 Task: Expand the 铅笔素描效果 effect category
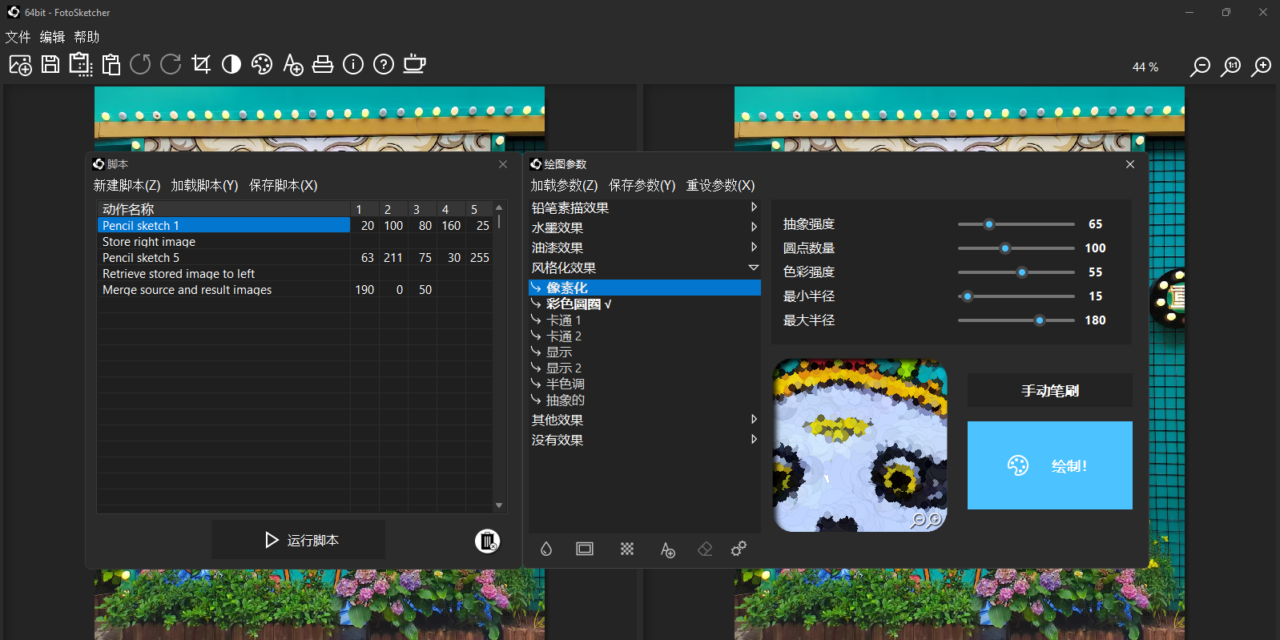[x=754, y=207]
